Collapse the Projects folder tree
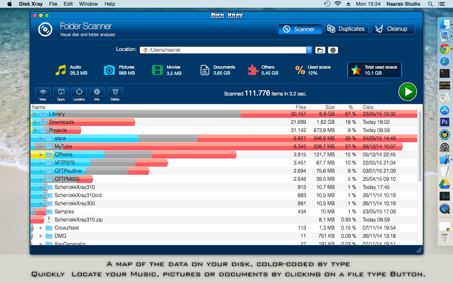Image resolution: width=453 pixels, height=283 pixels. click(34, 130)
